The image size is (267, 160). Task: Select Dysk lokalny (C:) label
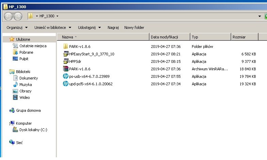[33, 130]
